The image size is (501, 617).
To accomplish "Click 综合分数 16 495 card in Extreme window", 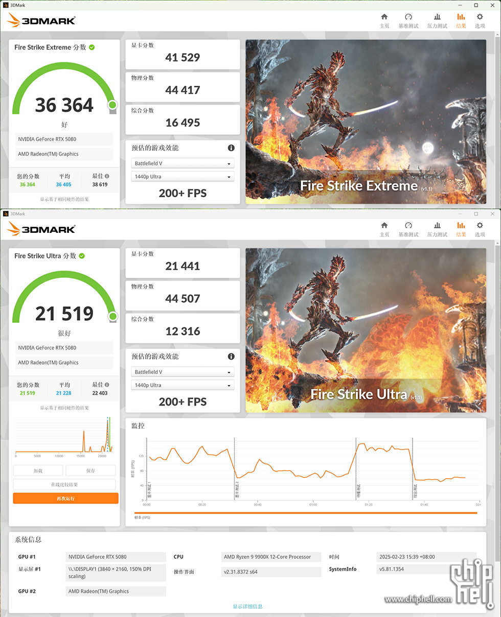I will tap(183, 120).
